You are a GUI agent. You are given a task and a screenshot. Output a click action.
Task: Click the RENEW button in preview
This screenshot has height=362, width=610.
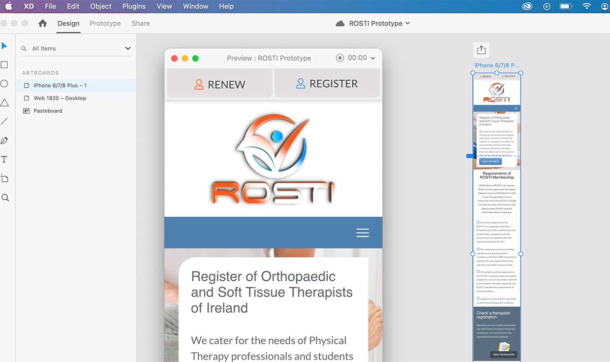coord(220,83)
